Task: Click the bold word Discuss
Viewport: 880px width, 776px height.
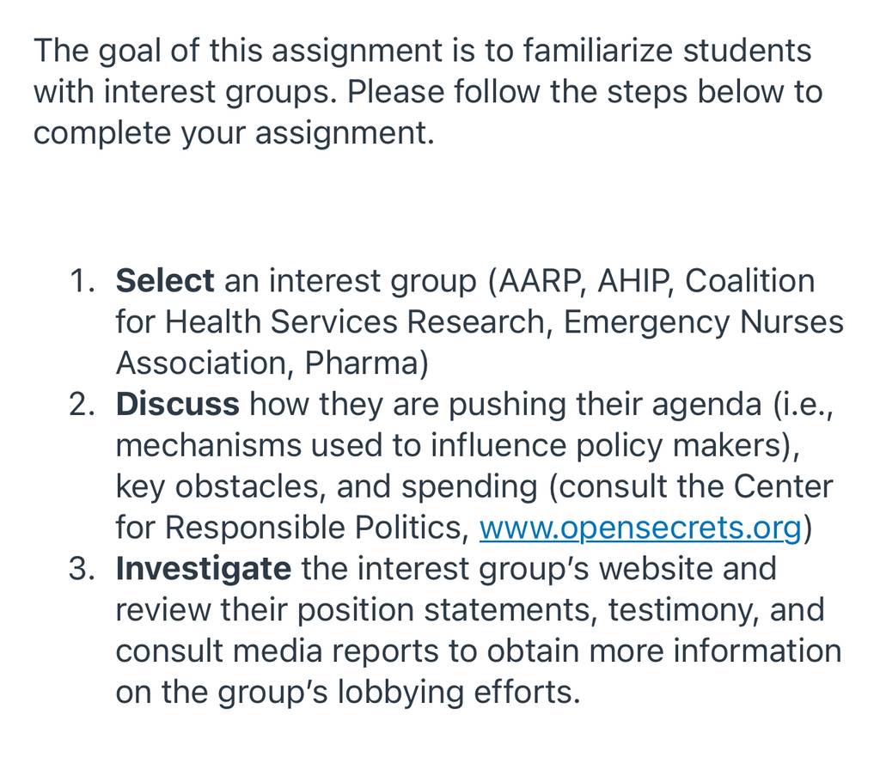Action: coord(177,404)
